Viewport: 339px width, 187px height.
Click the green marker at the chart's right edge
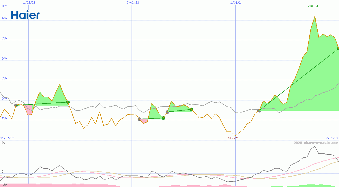click(x=338, y=49)
